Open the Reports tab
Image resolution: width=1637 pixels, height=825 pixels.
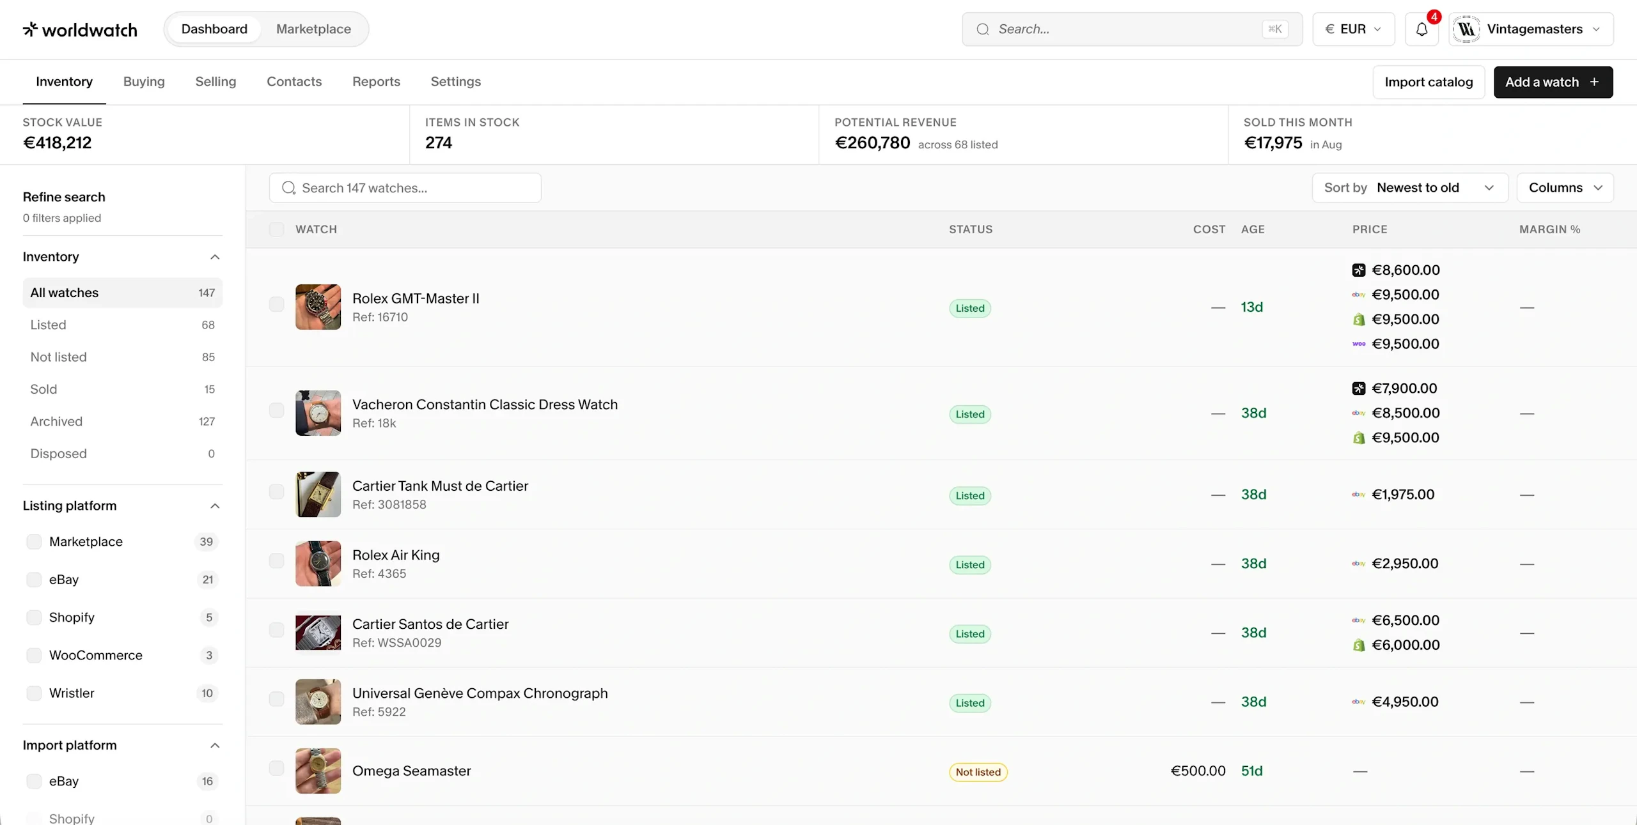pyautogui.click(x=376, y=82)
